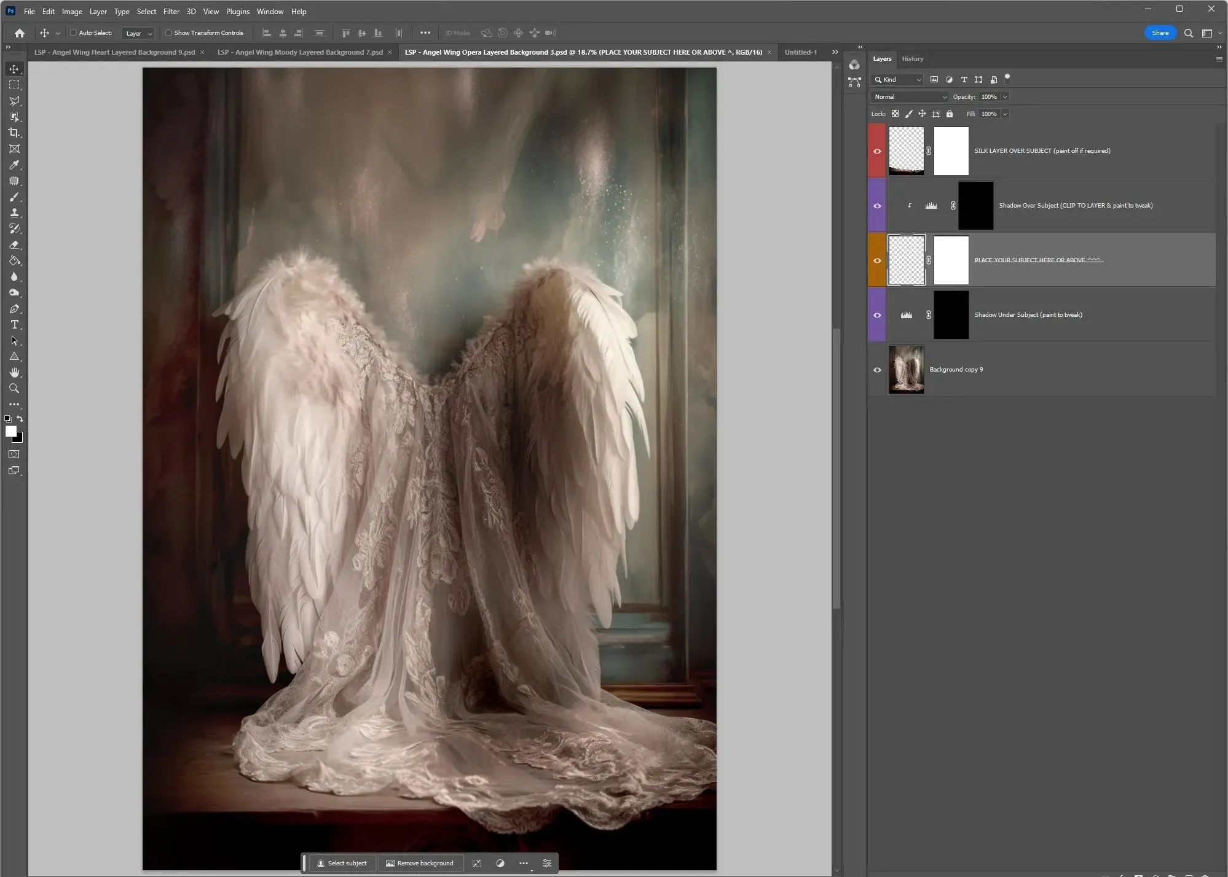Screen dimensions: 1228x877
Task: Swap foreground and background colors
Action: 20,419
